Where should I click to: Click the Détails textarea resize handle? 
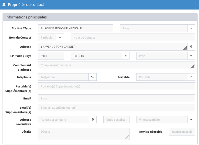pos(127,137)
